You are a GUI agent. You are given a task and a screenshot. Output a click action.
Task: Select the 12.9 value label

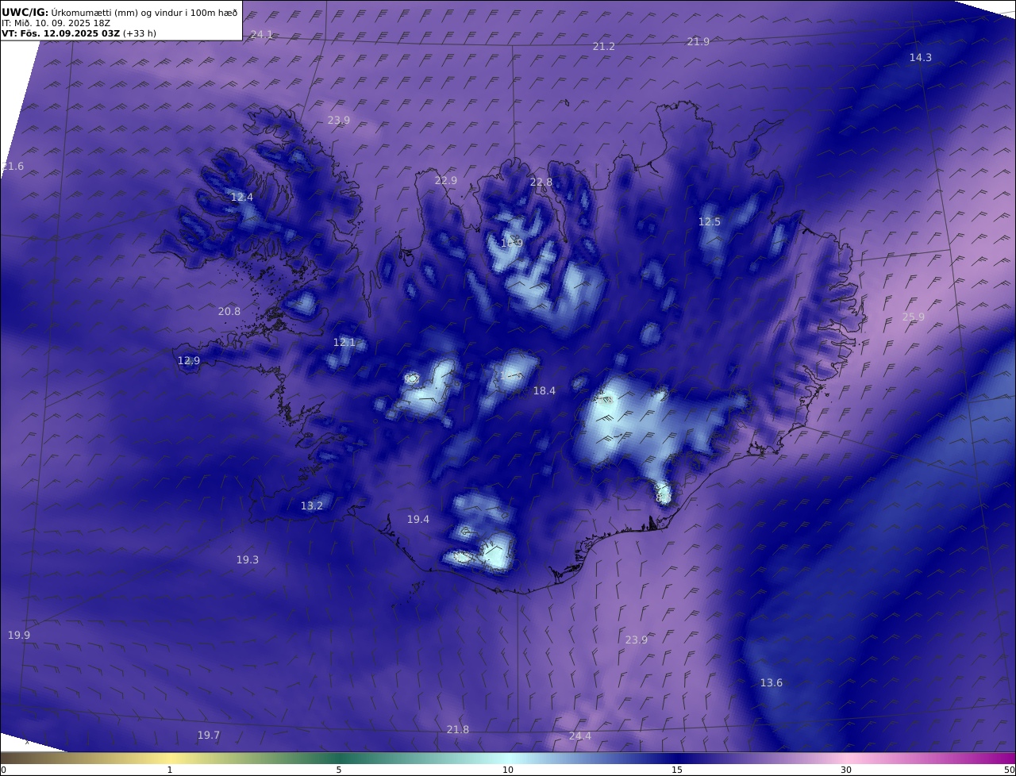click(x=189, y=361)
